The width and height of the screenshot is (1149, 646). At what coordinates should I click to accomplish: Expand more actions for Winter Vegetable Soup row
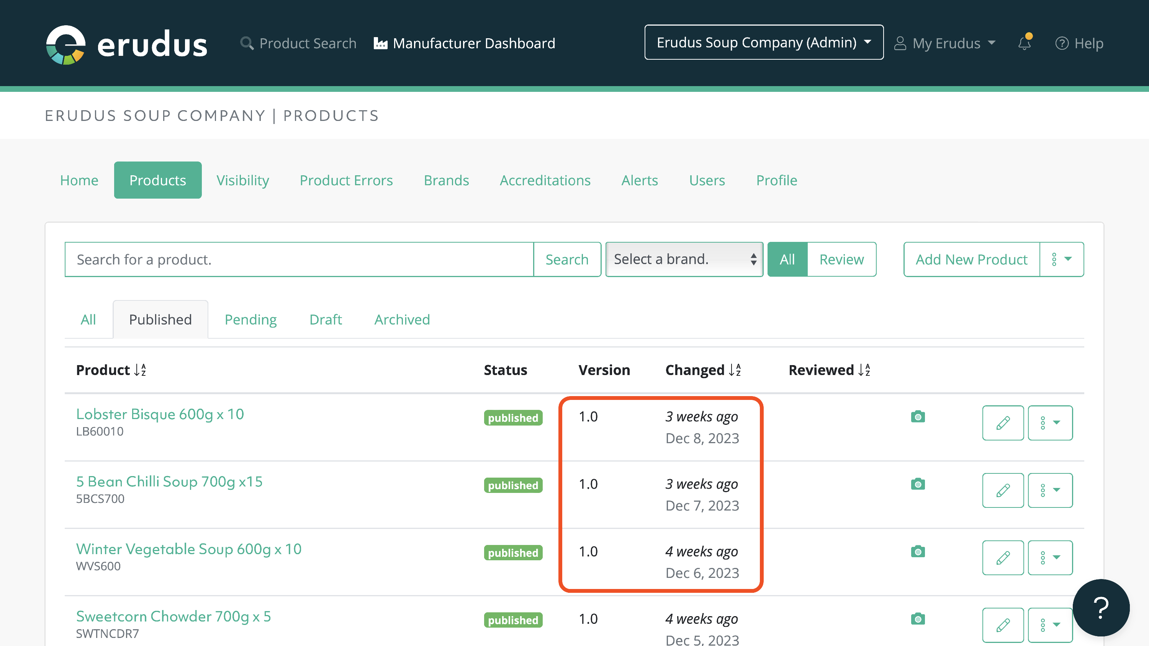1051,558
